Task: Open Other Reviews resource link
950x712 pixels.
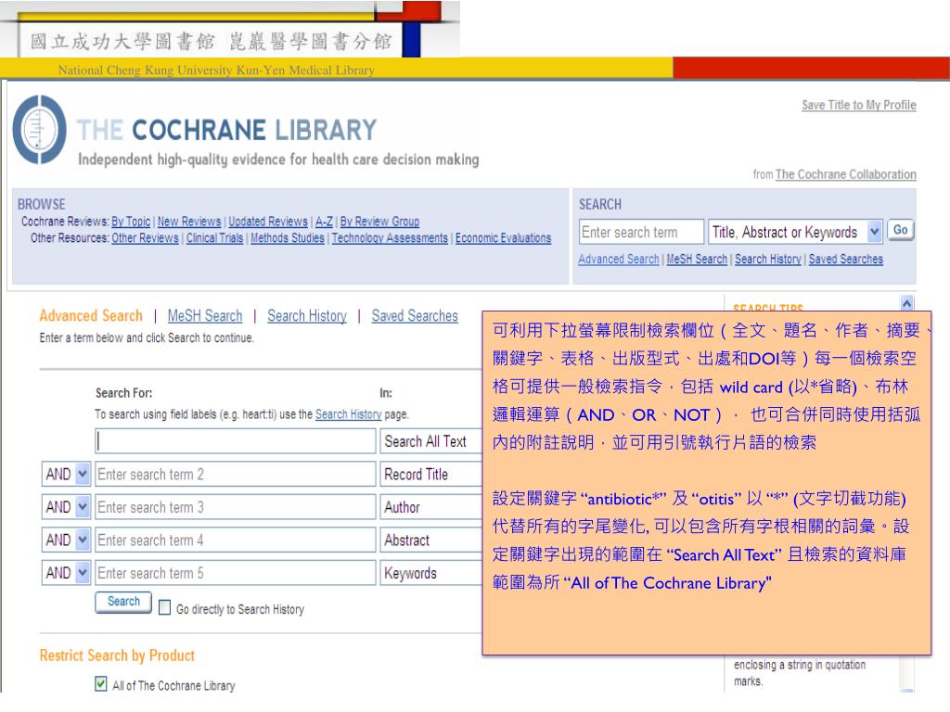Action: click(x=145, y=238)
